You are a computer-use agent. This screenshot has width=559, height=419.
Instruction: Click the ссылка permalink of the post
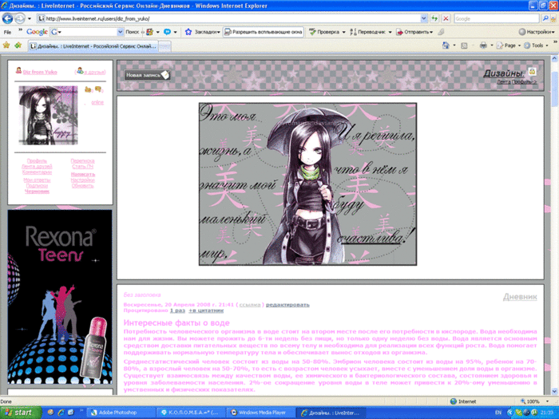[249, 305]
